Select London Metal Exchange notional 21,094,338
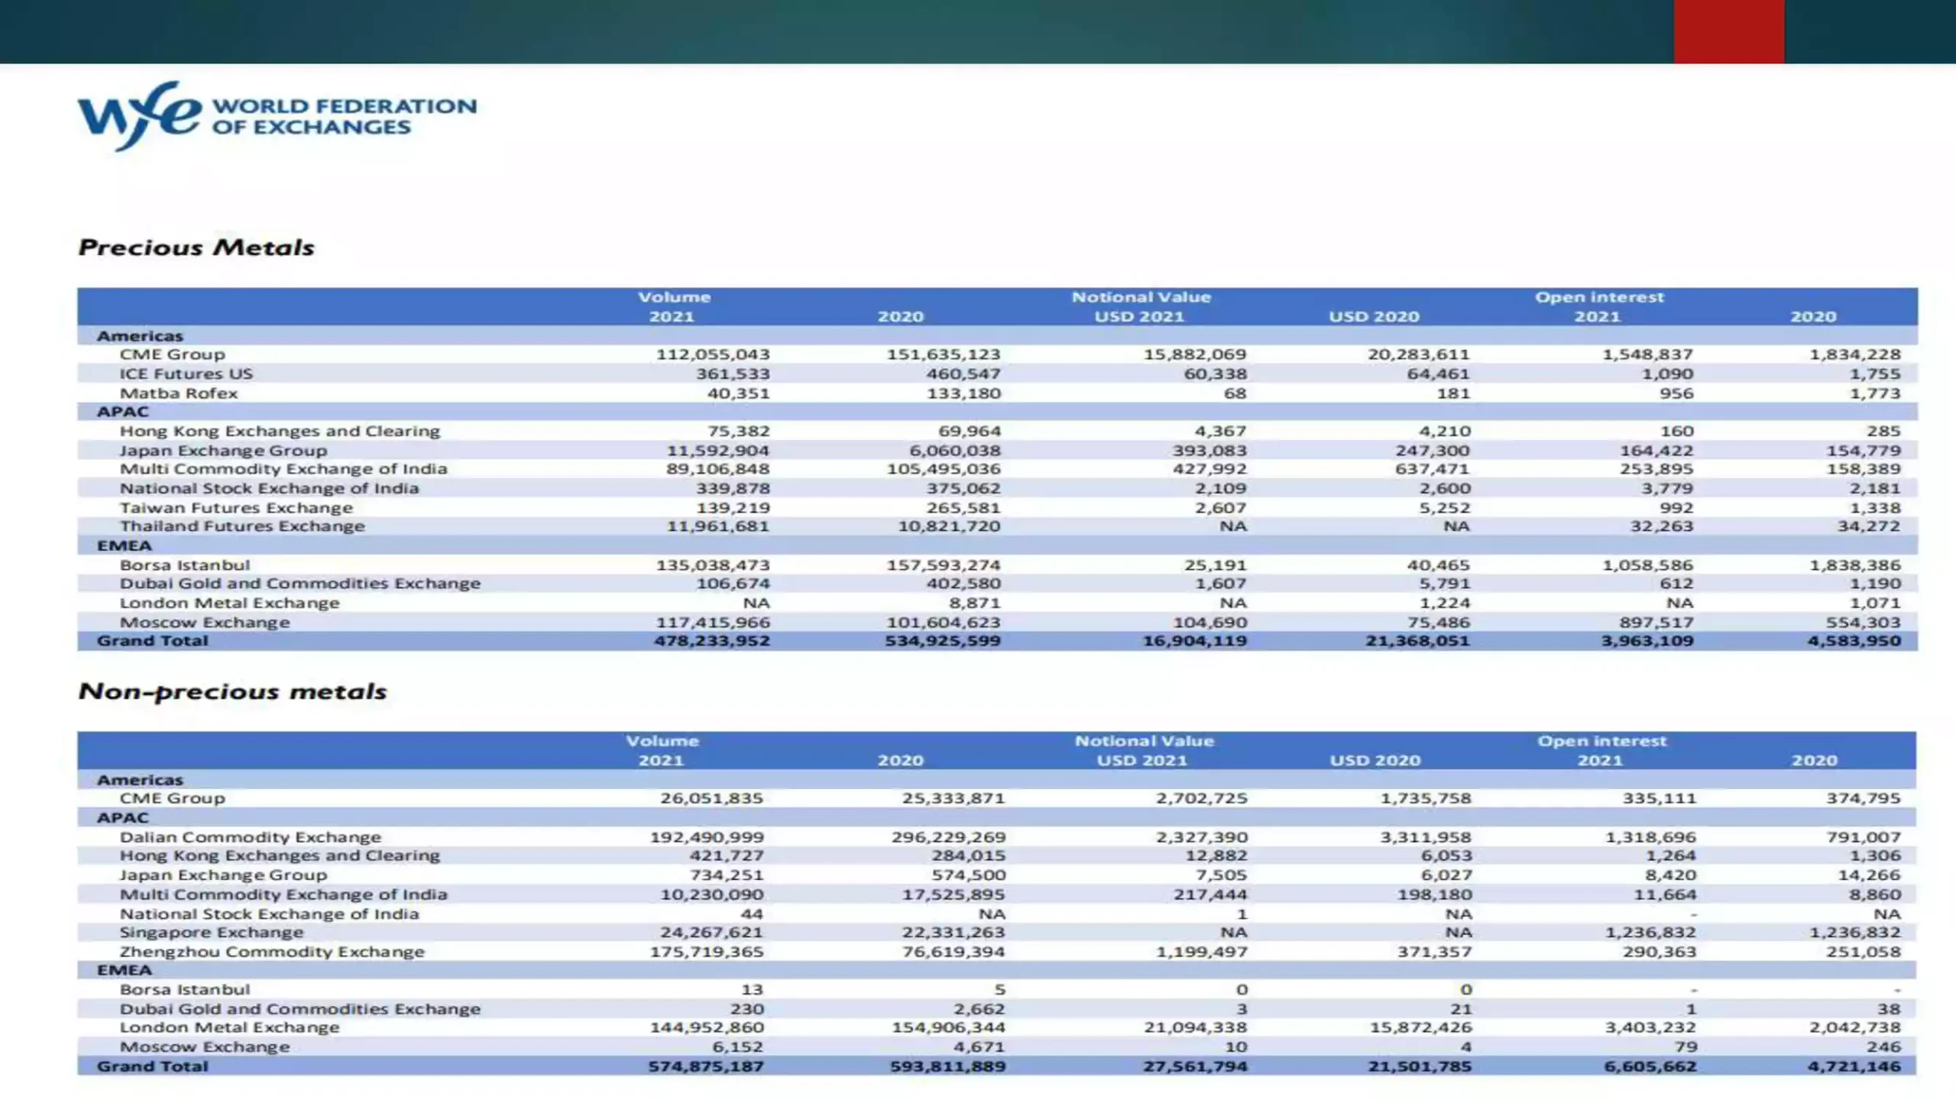The image size is (1956, 1100). click(x=1196, y=1027)
